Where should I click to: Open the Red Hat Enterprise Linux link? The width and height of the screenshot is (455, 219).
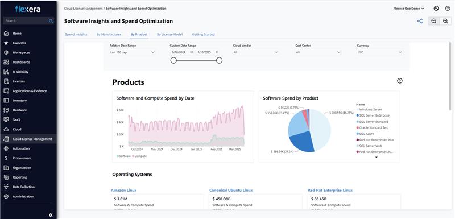click(x=330, y=191)
